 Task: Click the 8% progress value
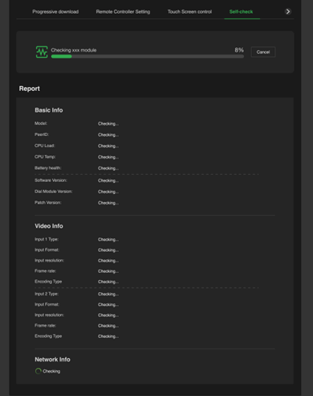(239, 50)
